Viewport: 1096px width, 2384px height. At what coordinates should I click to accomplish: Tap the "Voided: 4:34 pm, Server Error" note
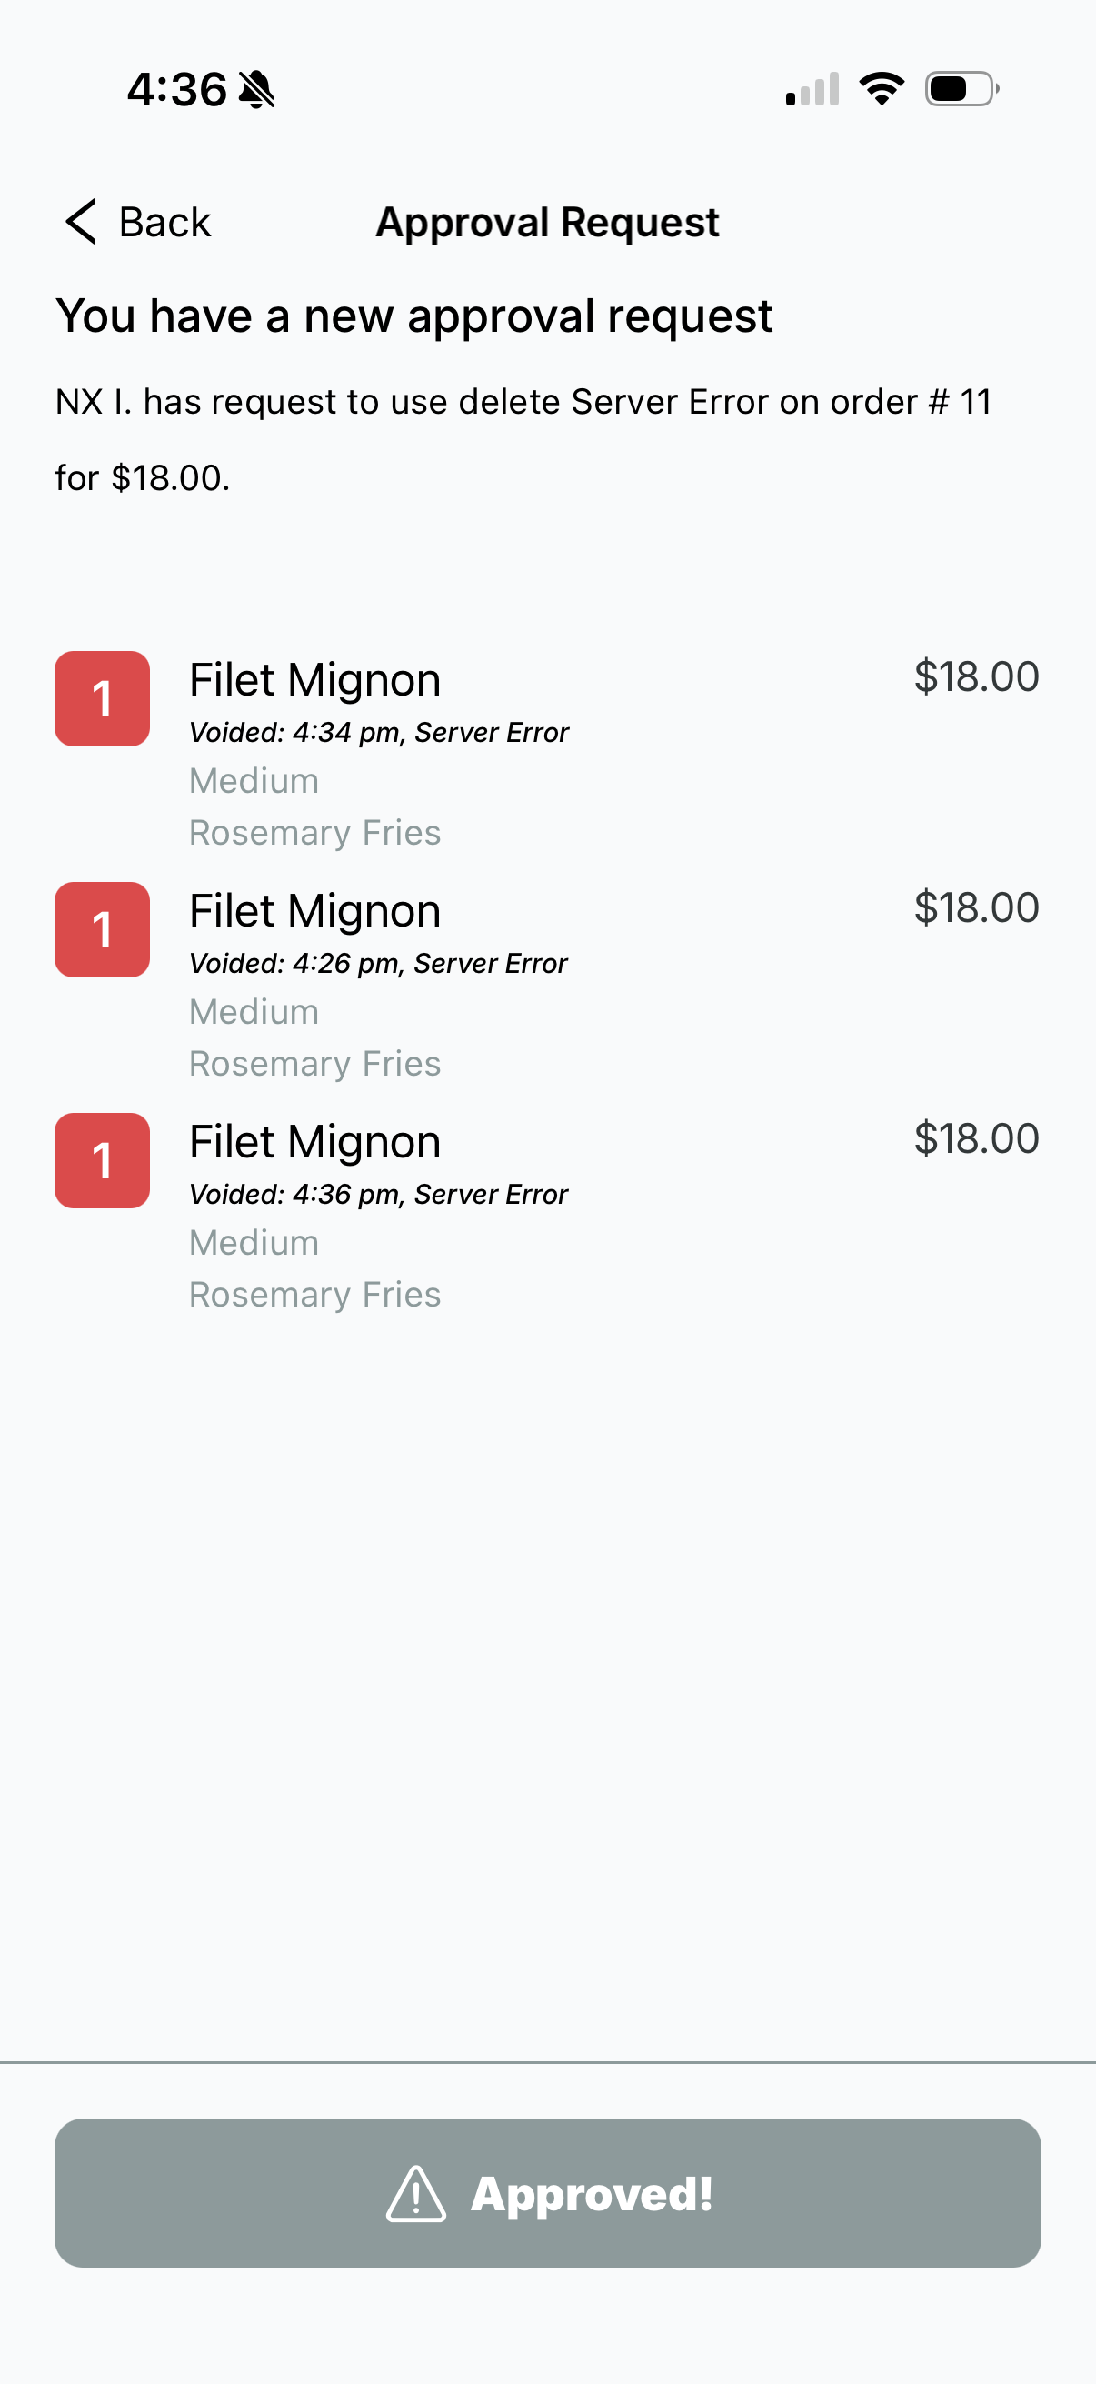point(378,733)
